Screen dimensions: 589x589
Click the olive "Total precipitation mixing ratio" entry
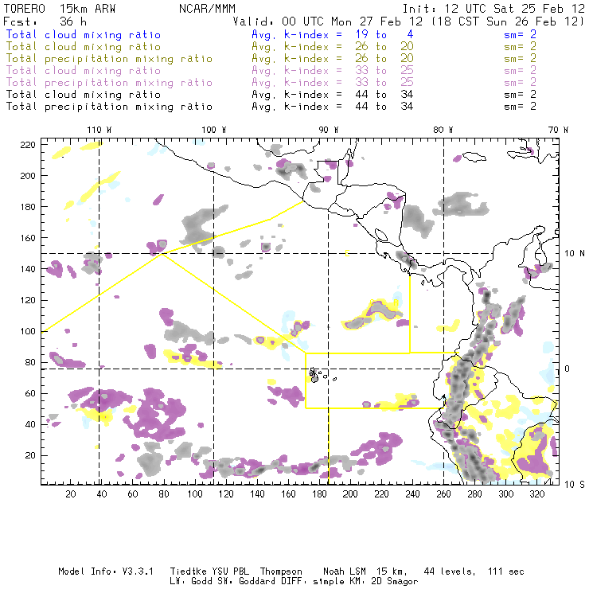(x=109, y=59)
